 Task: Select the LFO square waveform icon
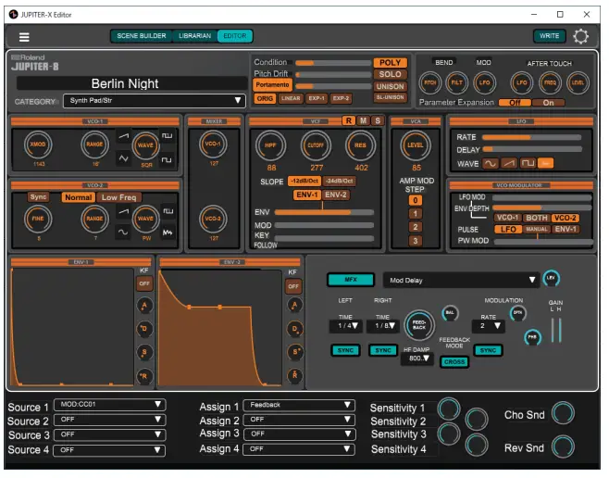528,164
